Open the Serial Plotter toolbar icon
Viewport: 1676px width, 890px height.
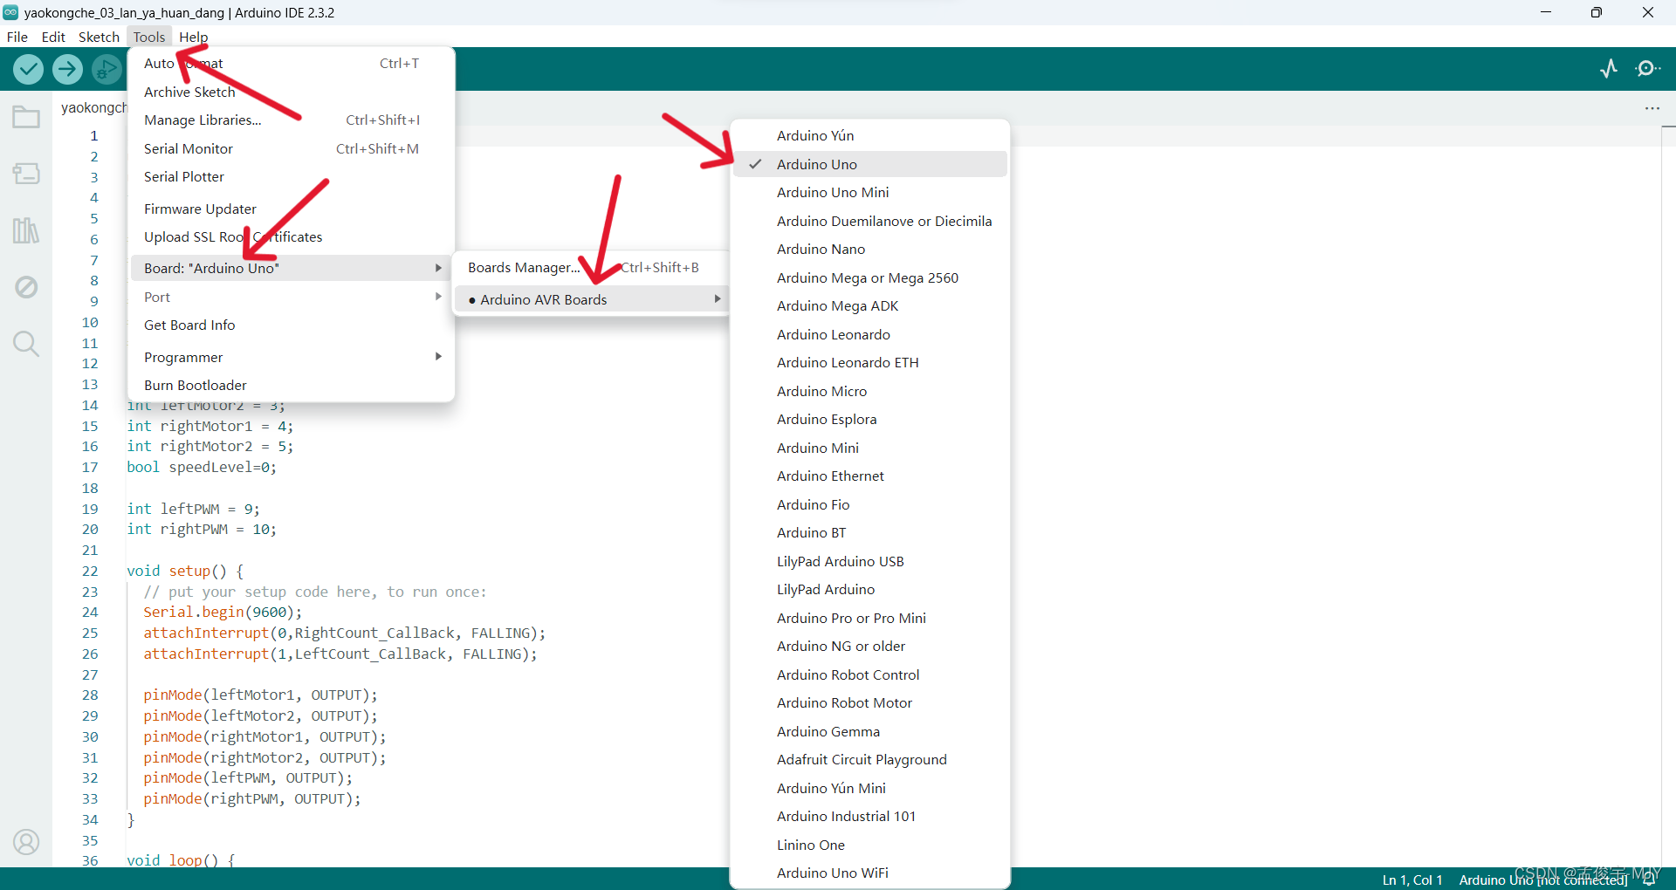pos(1608,69)
